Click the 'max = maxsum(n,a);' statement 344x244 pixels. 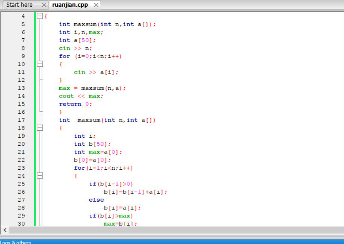pos(92,88)
